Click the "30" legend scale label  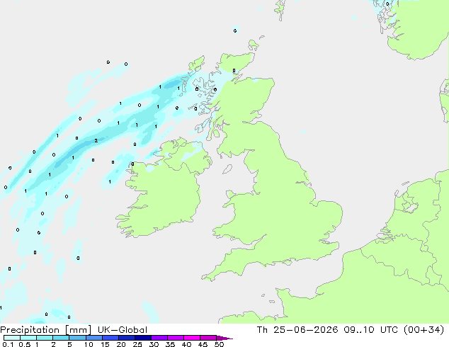pos(154,344)
